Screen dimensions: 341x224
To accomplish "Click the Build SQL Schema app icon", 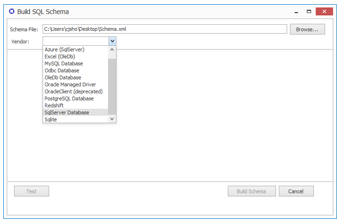I will click(12, 11).
